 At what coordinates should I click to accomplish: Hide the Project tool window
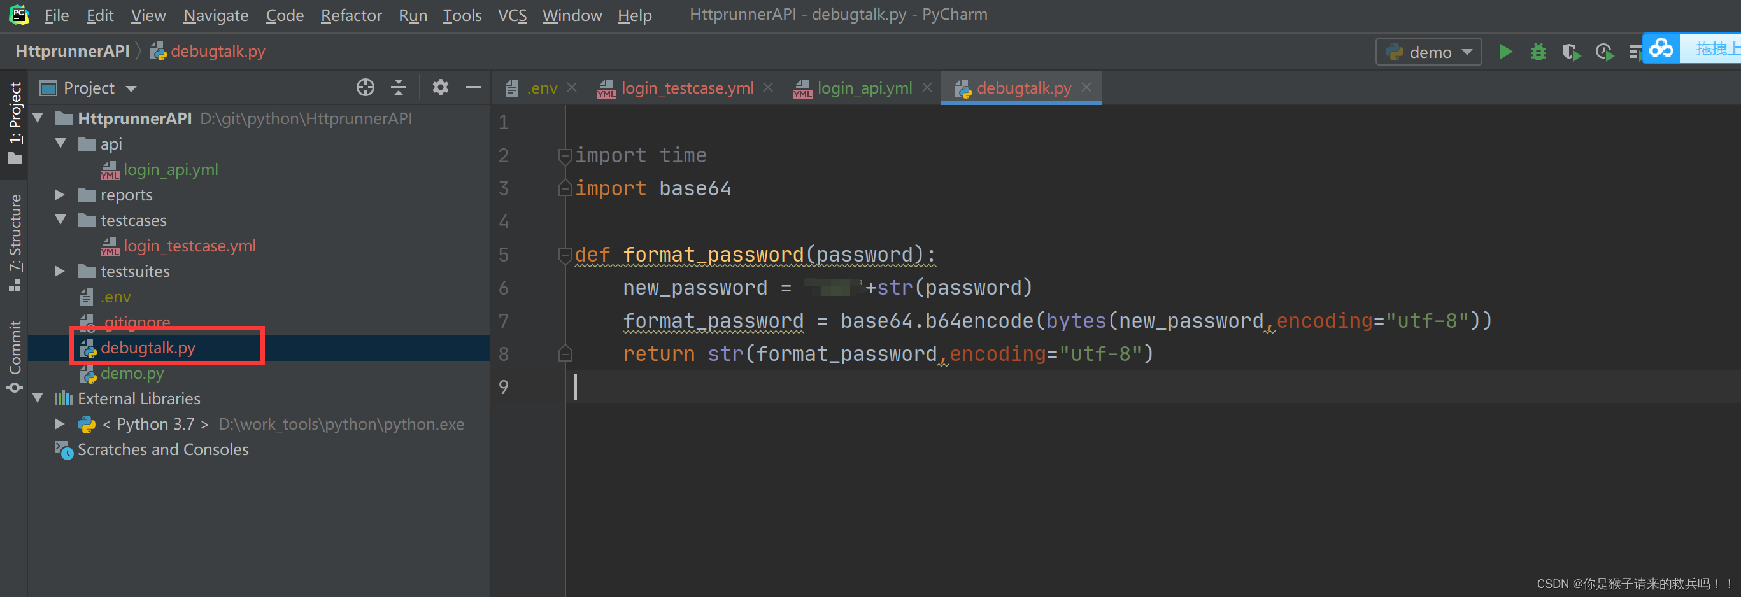click(473, 87)
